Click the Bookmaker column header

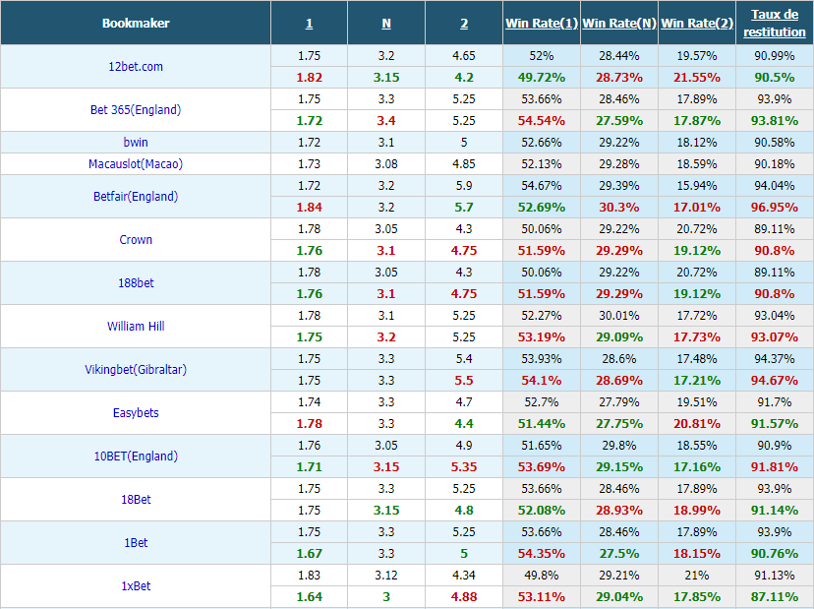tap(136, 24)
